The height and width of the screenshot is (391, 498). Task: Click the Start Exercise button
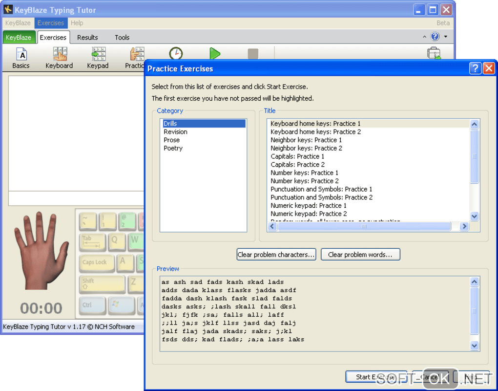[x=376, y=377]
